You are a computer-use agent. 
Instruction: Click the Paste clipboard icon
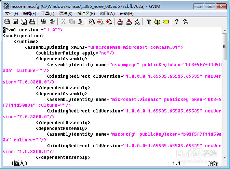pyautogui.click(x=80, y=22)
